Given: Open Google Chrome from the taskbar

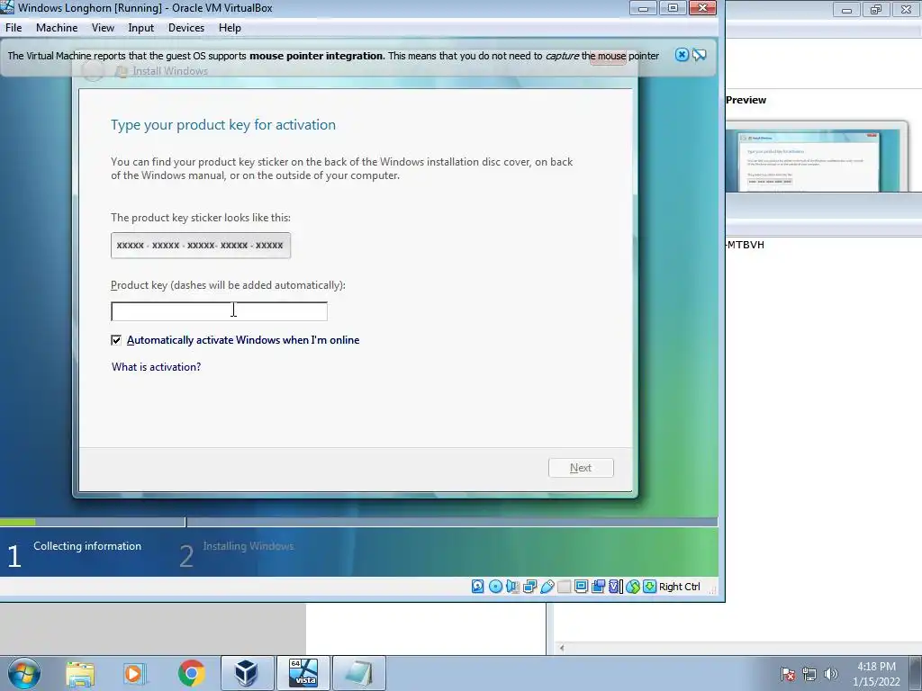Looking at the screenshot, I should [191, 673].
